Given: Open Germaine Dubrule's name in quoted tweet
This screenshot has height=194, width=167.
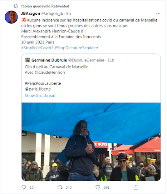Looking at the screenshot, I should click(x=49, y=60).
